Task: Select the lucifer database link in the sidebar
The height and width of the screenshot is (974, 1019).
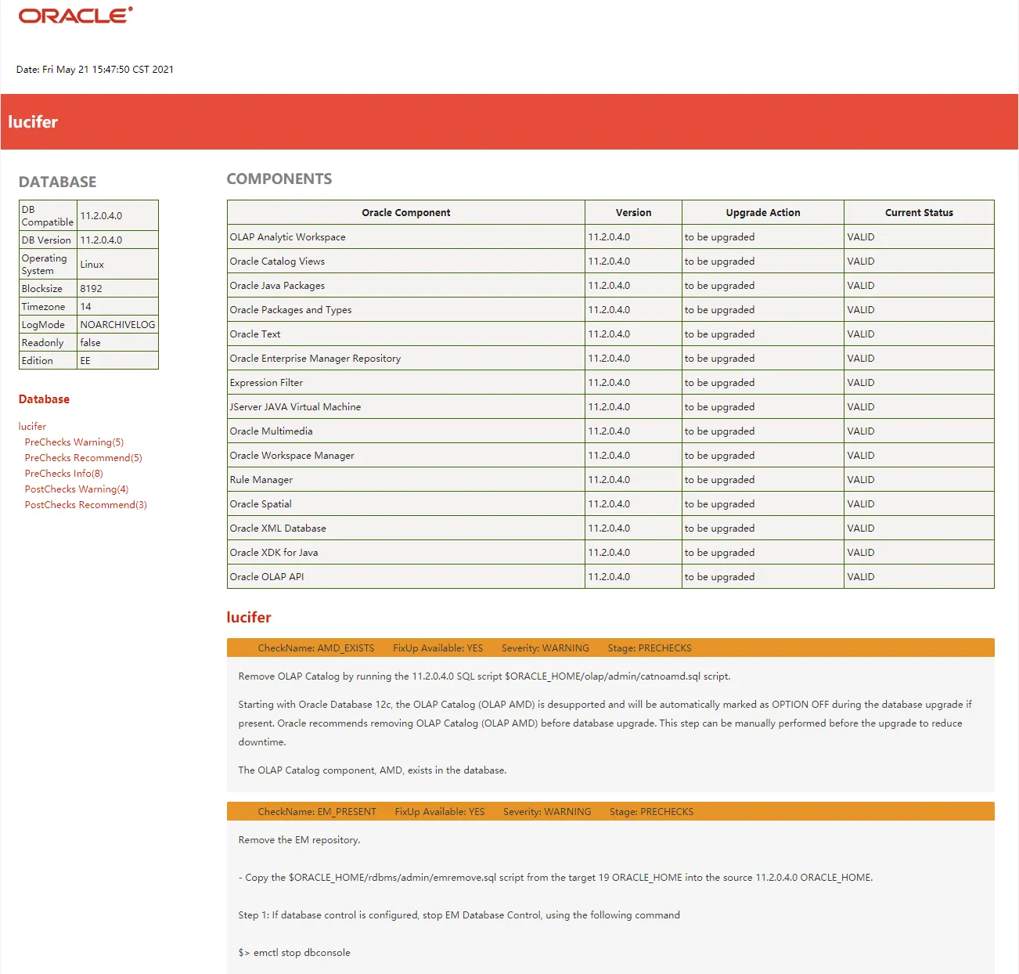Action: (x=32, y=426)
